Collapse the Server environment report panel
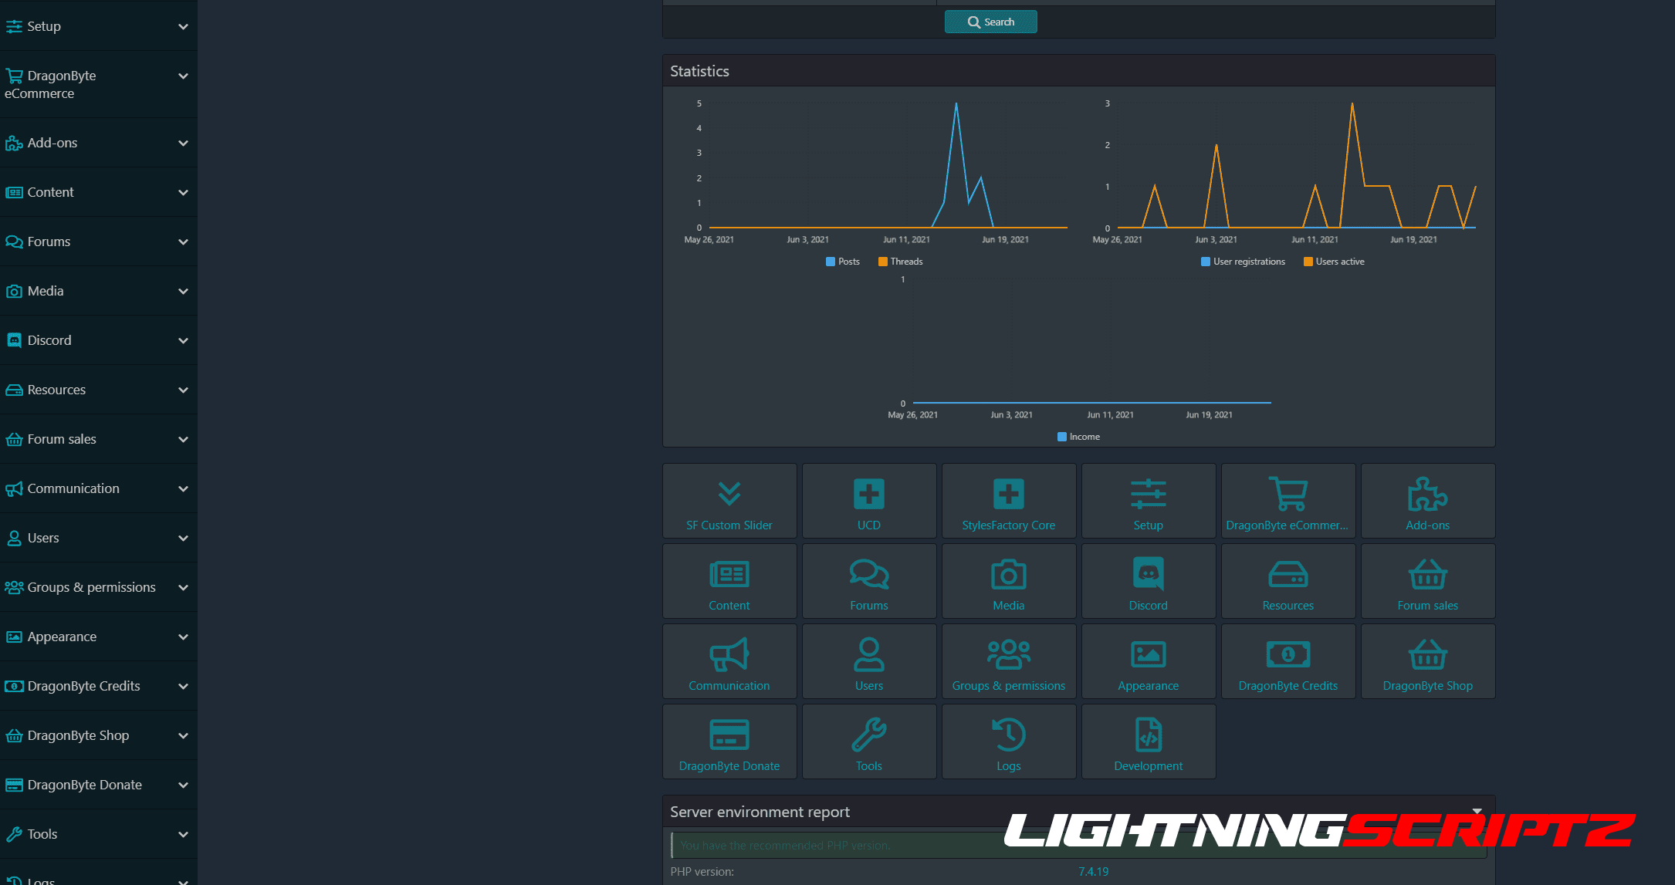This screenshot has height=885, width=1675. pos(1477,811)
